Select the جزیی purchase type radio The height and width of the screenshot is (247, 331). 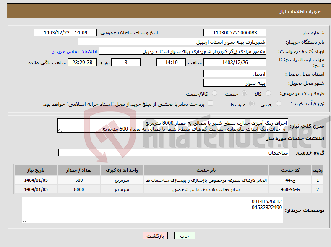279,103
